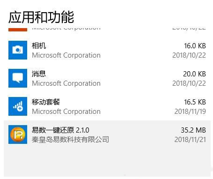
Task: Click the 20.0 KB size value
Action: coord(194,74)
